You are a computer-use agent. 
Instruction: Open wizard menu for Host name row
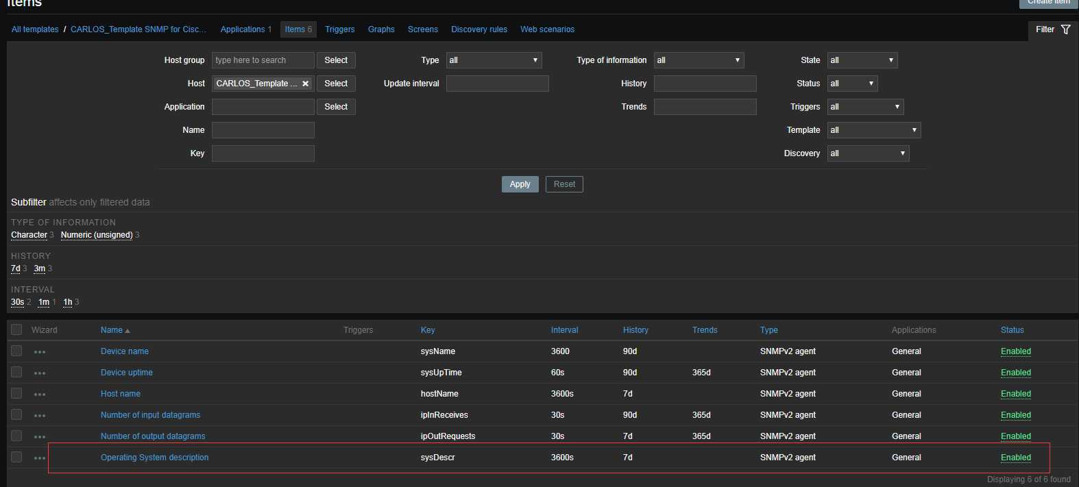point(40,395)
